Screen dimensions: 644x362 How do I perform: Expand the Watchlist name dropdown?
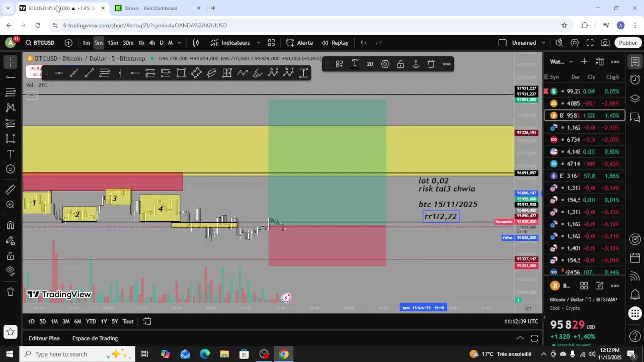[x=571, y=62]
